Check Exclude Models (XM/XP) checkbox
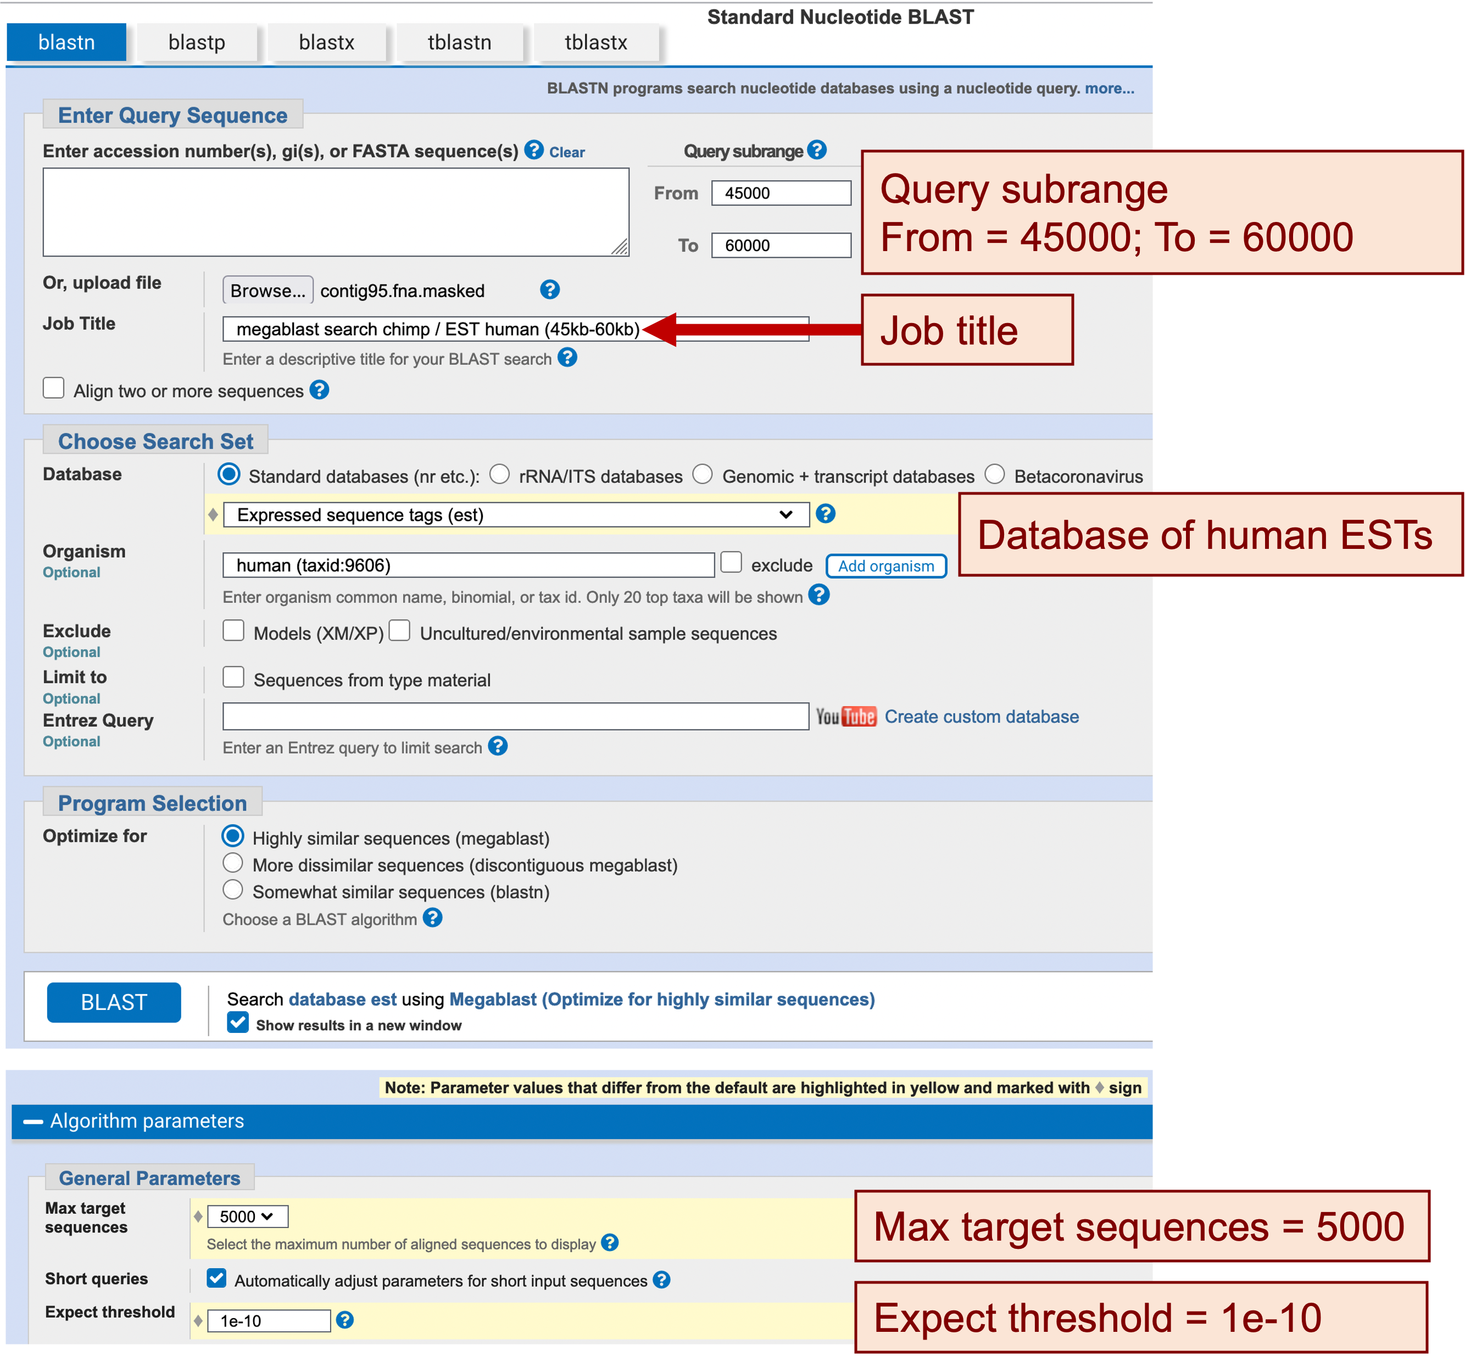 (x=233, y=631)
